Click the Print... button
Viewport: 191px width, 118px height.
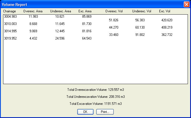105,112
